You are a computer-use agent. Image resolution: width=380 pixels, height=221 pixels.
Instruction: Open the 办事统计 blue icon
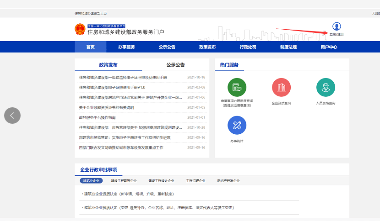click(237, 125)
